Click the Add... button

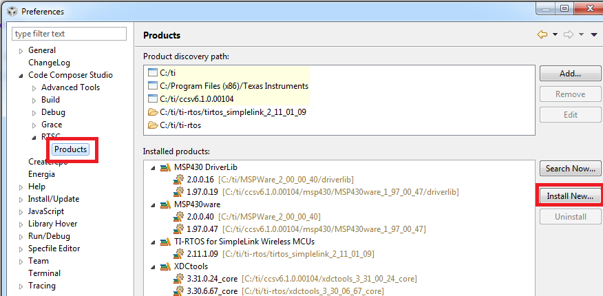(x=570, y=74)
